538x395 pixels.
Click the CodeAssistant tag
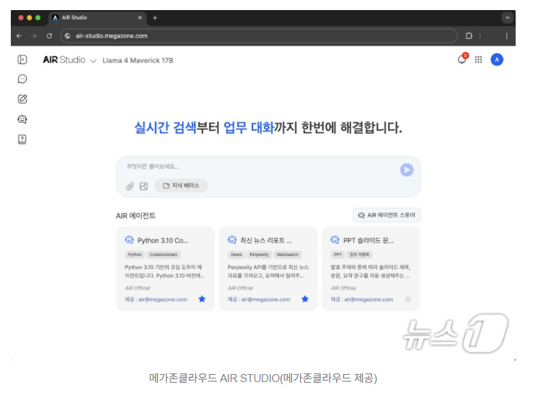point(164,255)
